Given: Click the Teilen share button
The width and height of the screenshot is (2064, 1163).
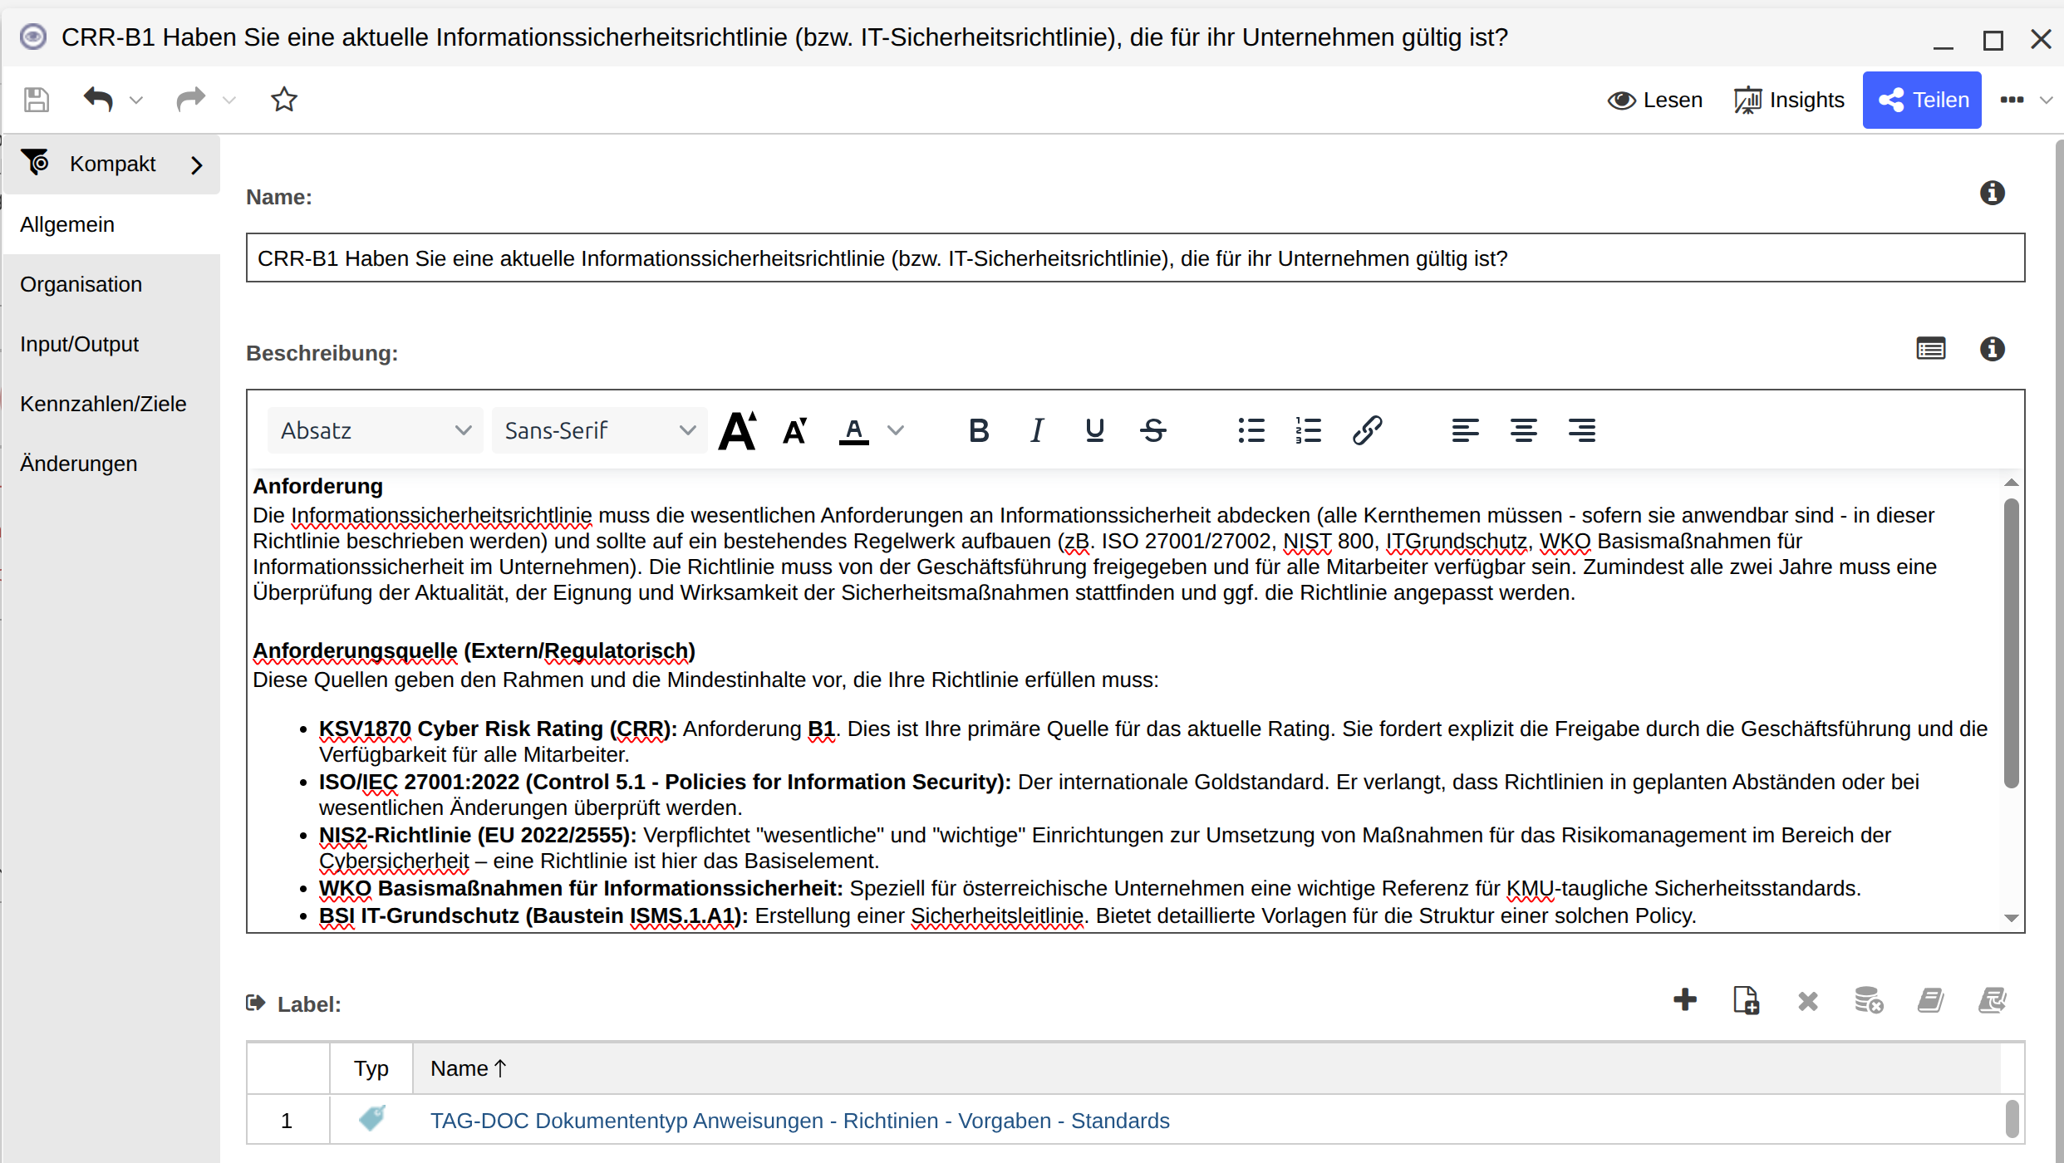Looking at the screenshot, I should 1921,100.
